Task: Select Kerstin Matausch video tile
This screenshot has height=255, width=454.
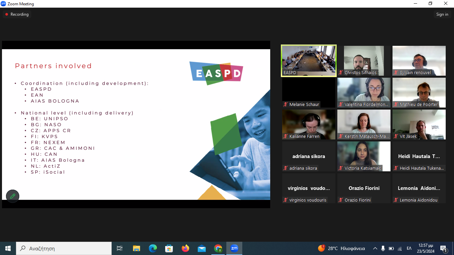Action: coord(364,125)
